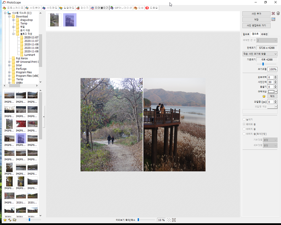Click the collapse arrow on left panel edge
The height and width of the screenshot is (225, 281).
click(x=44, y=117)
